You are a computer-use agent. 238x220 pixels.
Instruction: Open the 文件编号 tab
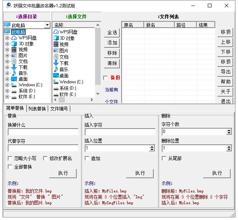[59, 109]
